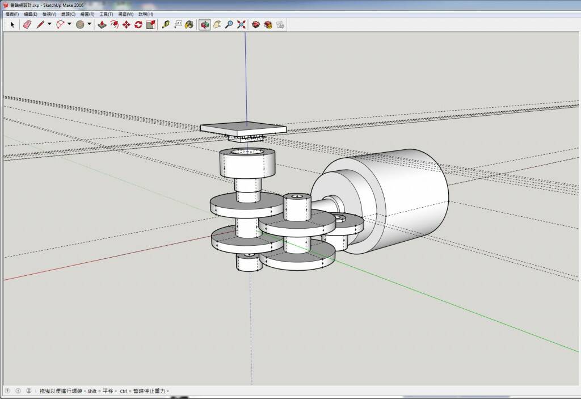
Task: Select the Pan hand tool
Action: [x=217, y=25]
